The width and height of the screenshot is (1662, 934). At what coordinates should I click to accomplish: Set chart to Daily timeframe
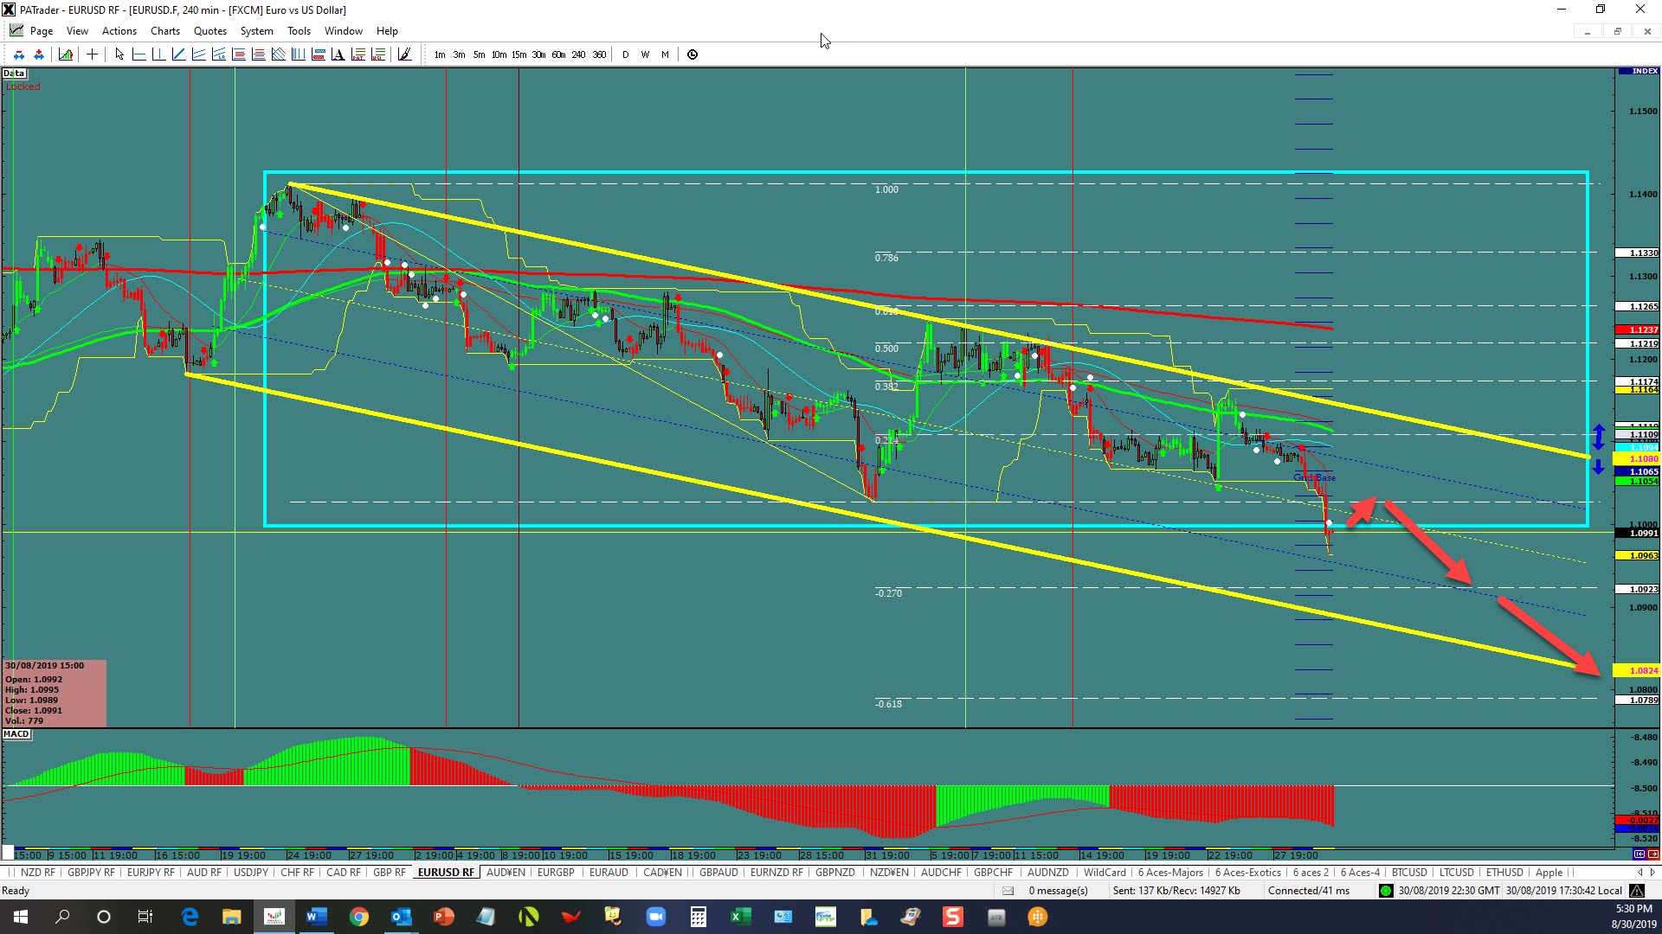625,54
